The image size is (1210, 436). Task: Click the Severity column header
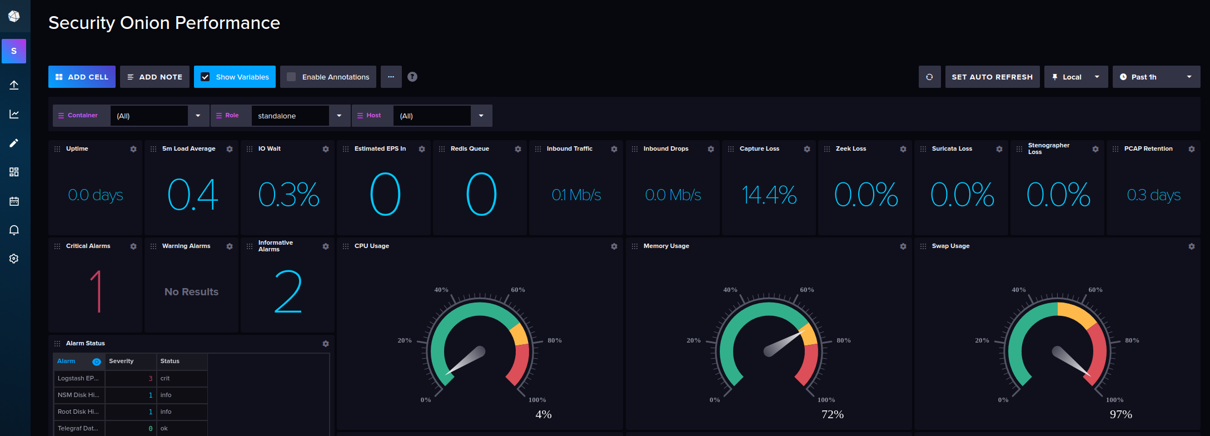[121, 361]
